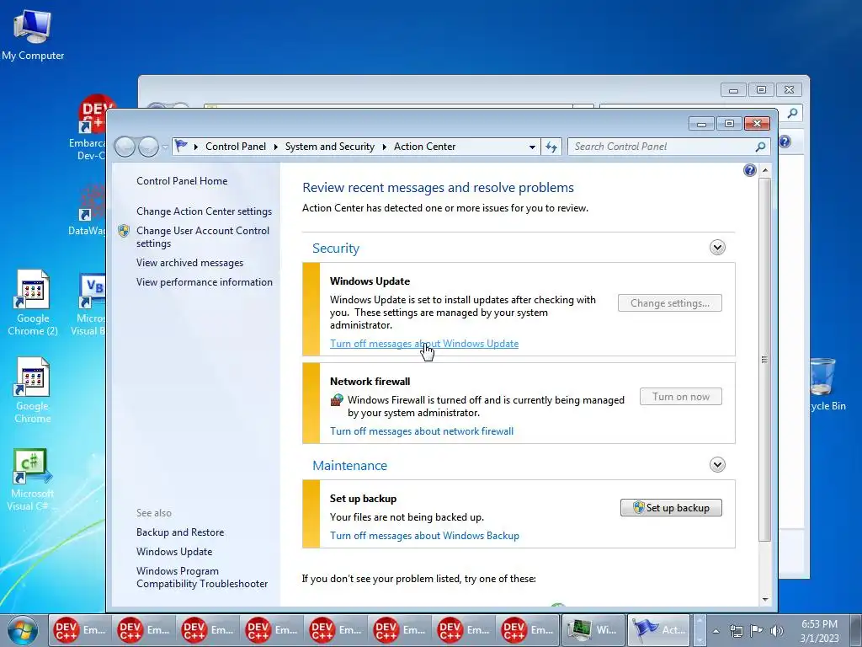Screen dimensions: 862x647
Task: Click the Control Panel breadcrumb
Action: coord(236,147)
